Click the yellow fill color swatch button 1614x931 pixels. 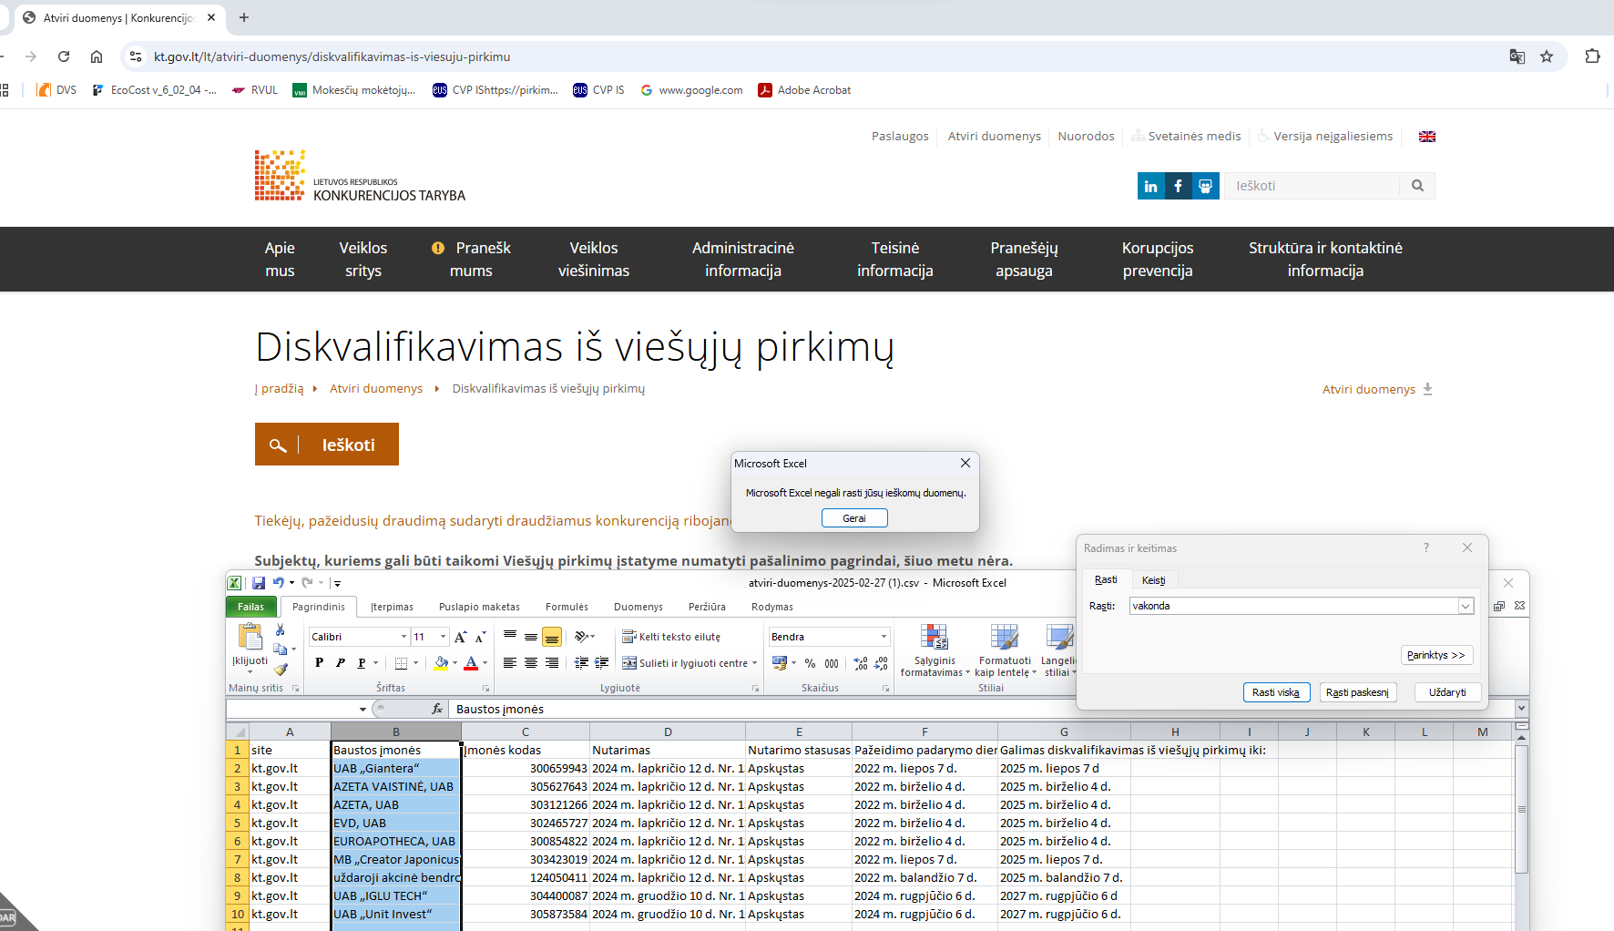(x=441, y=663)
